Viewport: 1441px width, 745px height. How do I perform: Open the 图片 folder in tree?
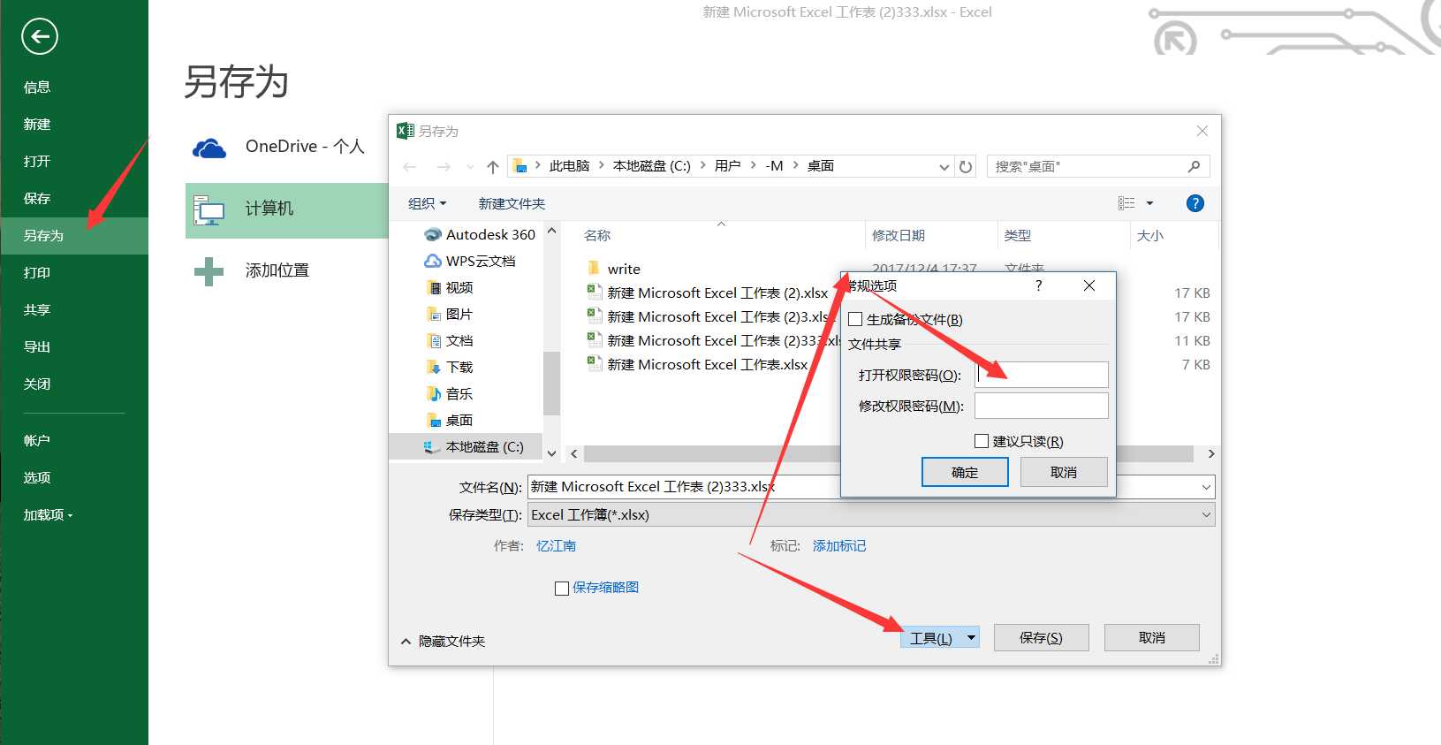451,314
